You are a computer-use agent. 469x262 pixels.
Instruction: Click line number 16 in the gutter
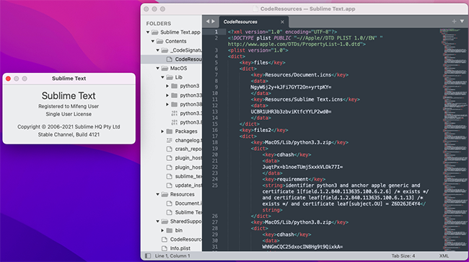tap(215, 130)
